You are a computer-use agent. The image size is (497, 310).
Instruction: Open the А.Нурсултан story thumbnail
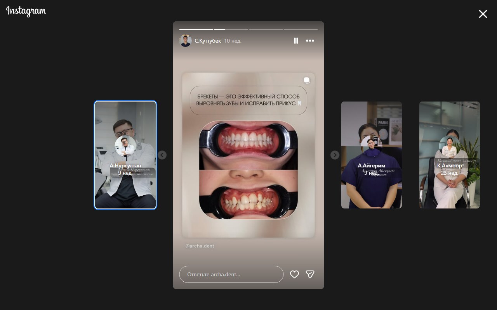tap(125, 155)
